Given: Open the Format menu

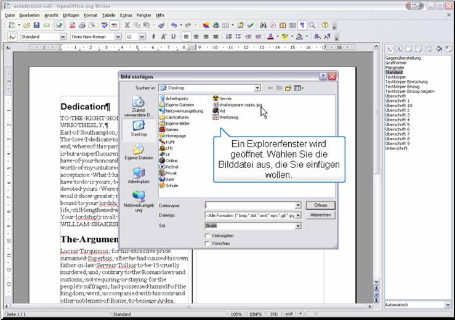Looking at the screenshot, I should pos(91,14).
